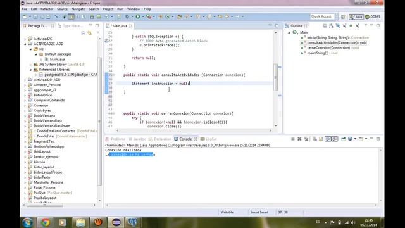Collapse ACTIVIDAD2C-ADD project node
This screenshot has width=405, height=228.
(x=25, y=44)
